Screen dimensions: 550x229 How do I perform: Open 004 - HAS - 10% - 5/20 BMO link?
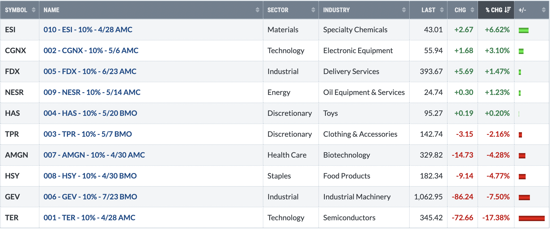pyautogui.click(x=90, y=113)
